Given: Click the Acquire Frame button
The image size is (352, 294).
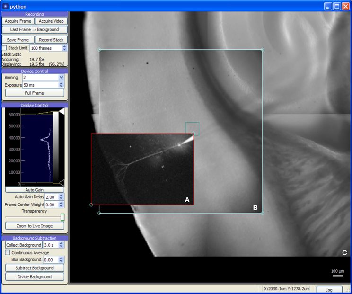Looking at the screenshot, I should click(18, 21).
